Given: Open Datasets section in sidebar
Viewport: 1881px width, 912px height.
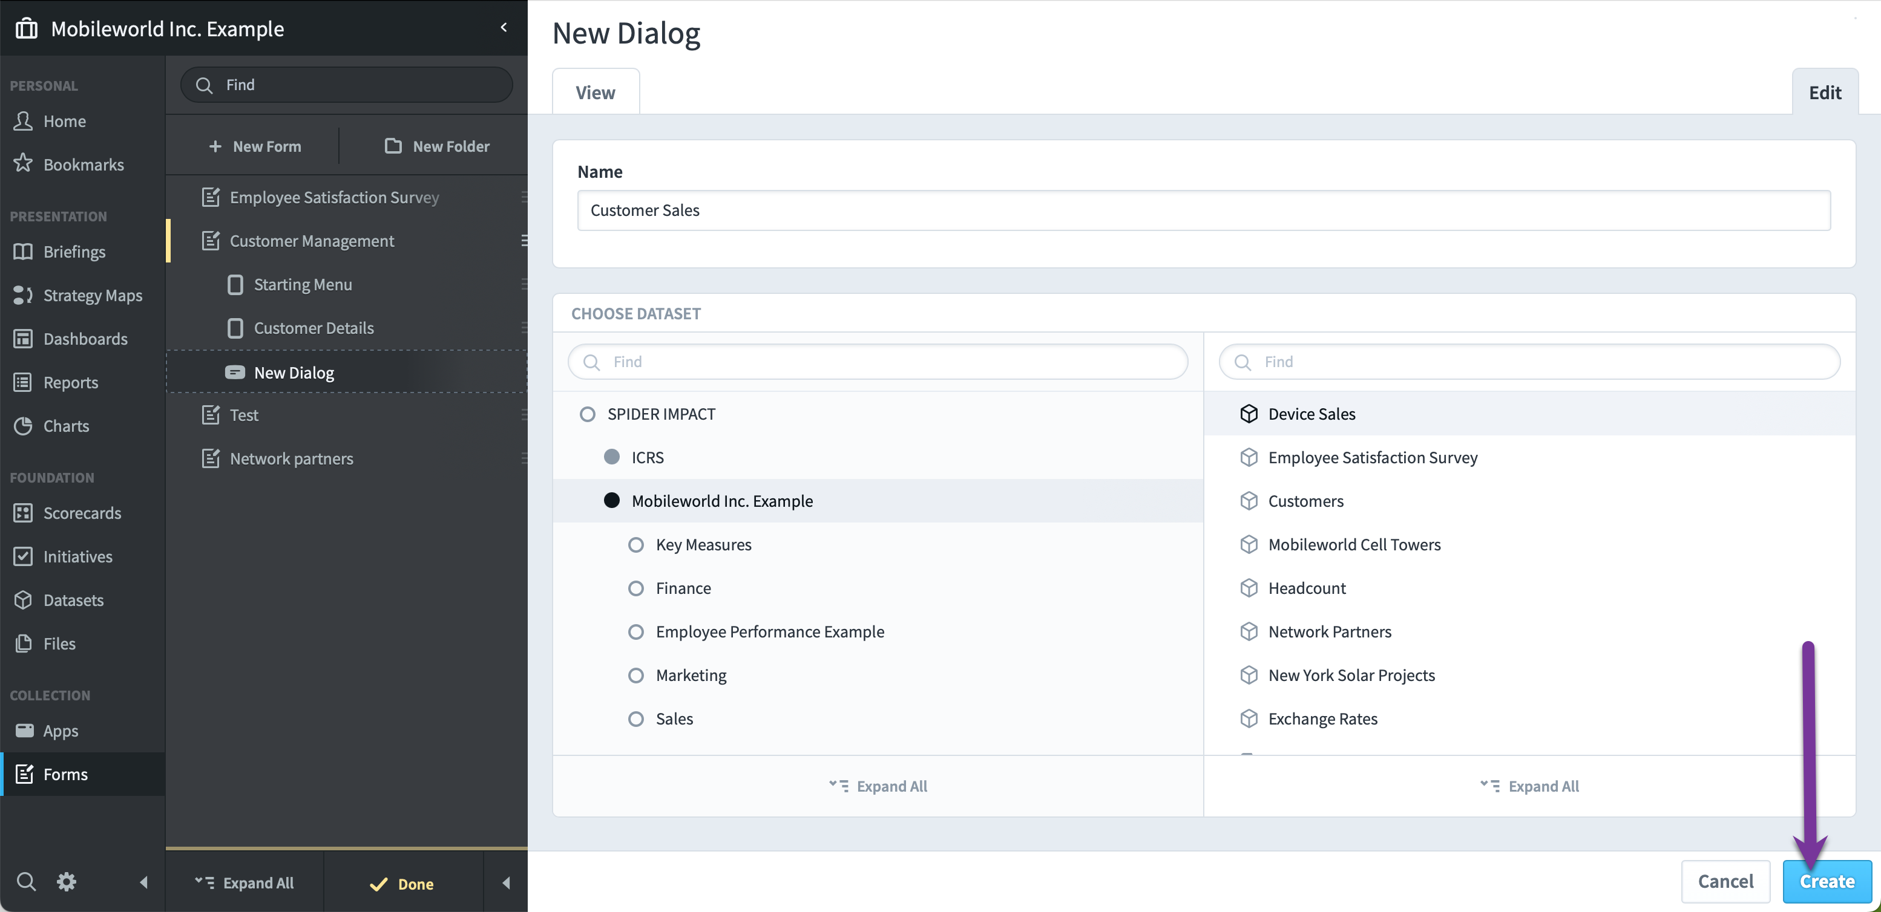Looking at the screenshot, I should pyautogui.click(x=82, y=600).
